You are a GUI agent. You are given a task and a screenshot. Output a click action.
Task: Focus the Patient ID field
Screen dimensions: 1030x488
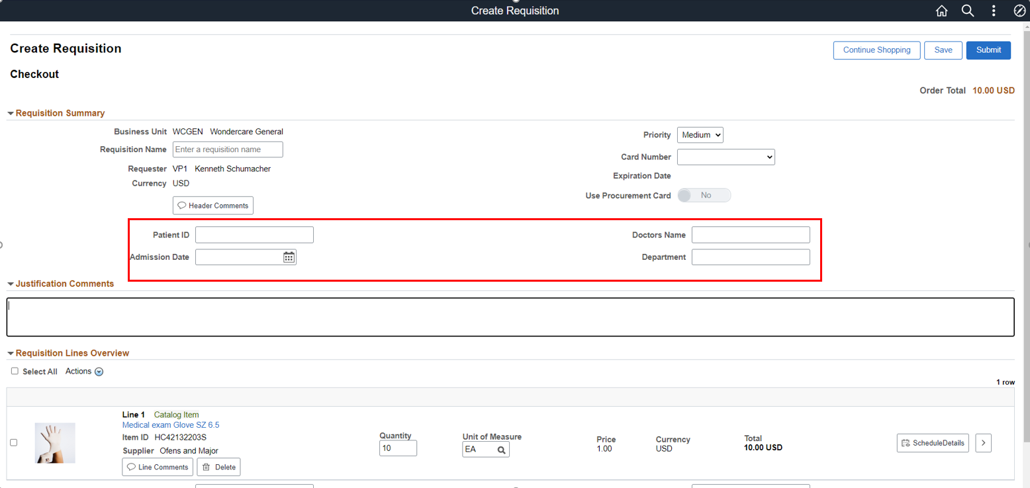point(254,235)
